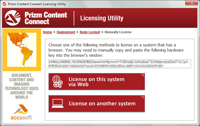This screenshot has width=200, height=126.
Task: Click the 'Choose one of the following methods' instruction text
Action: coord(116,50)
